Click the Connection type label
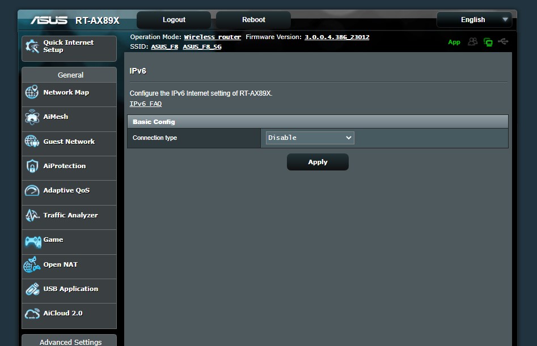The width and height of the screenshot is (537, 346). point(155,138)
